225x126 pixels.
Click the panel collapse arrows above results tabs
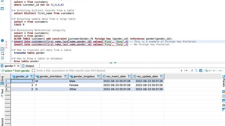(113, 63)
